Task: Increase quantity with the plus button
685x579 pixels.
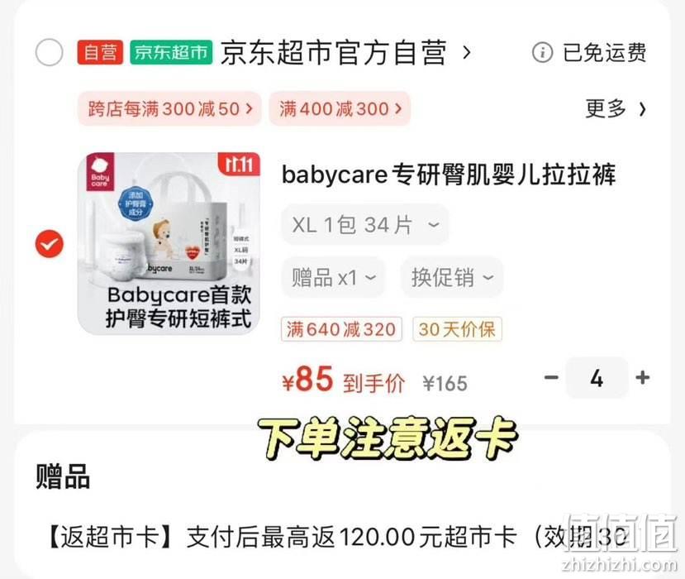Action: (642, 377)
